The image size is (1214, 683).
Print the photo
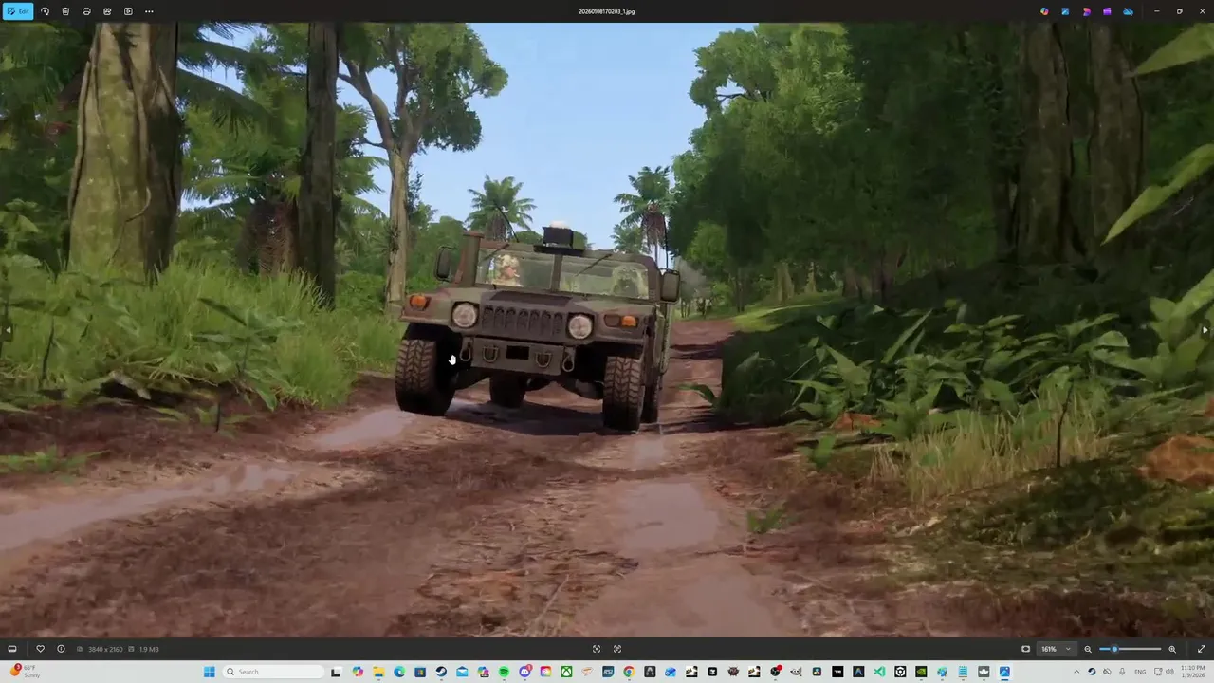[86, 11]
